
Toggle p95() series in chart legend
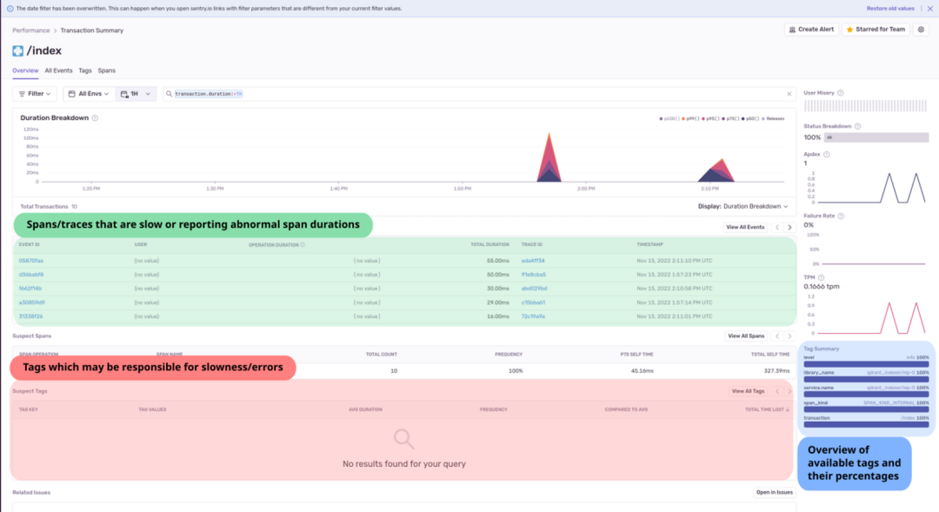[x=711, y=118]
